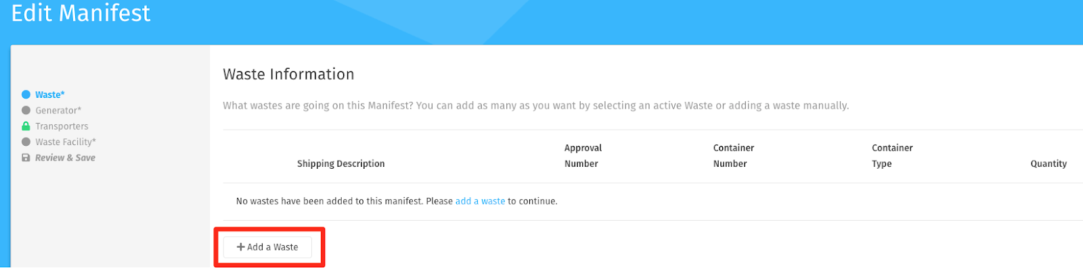The image size is (1083, 268).
Task: Follow the inline 'add a waste' link
Action: (480, 201)
